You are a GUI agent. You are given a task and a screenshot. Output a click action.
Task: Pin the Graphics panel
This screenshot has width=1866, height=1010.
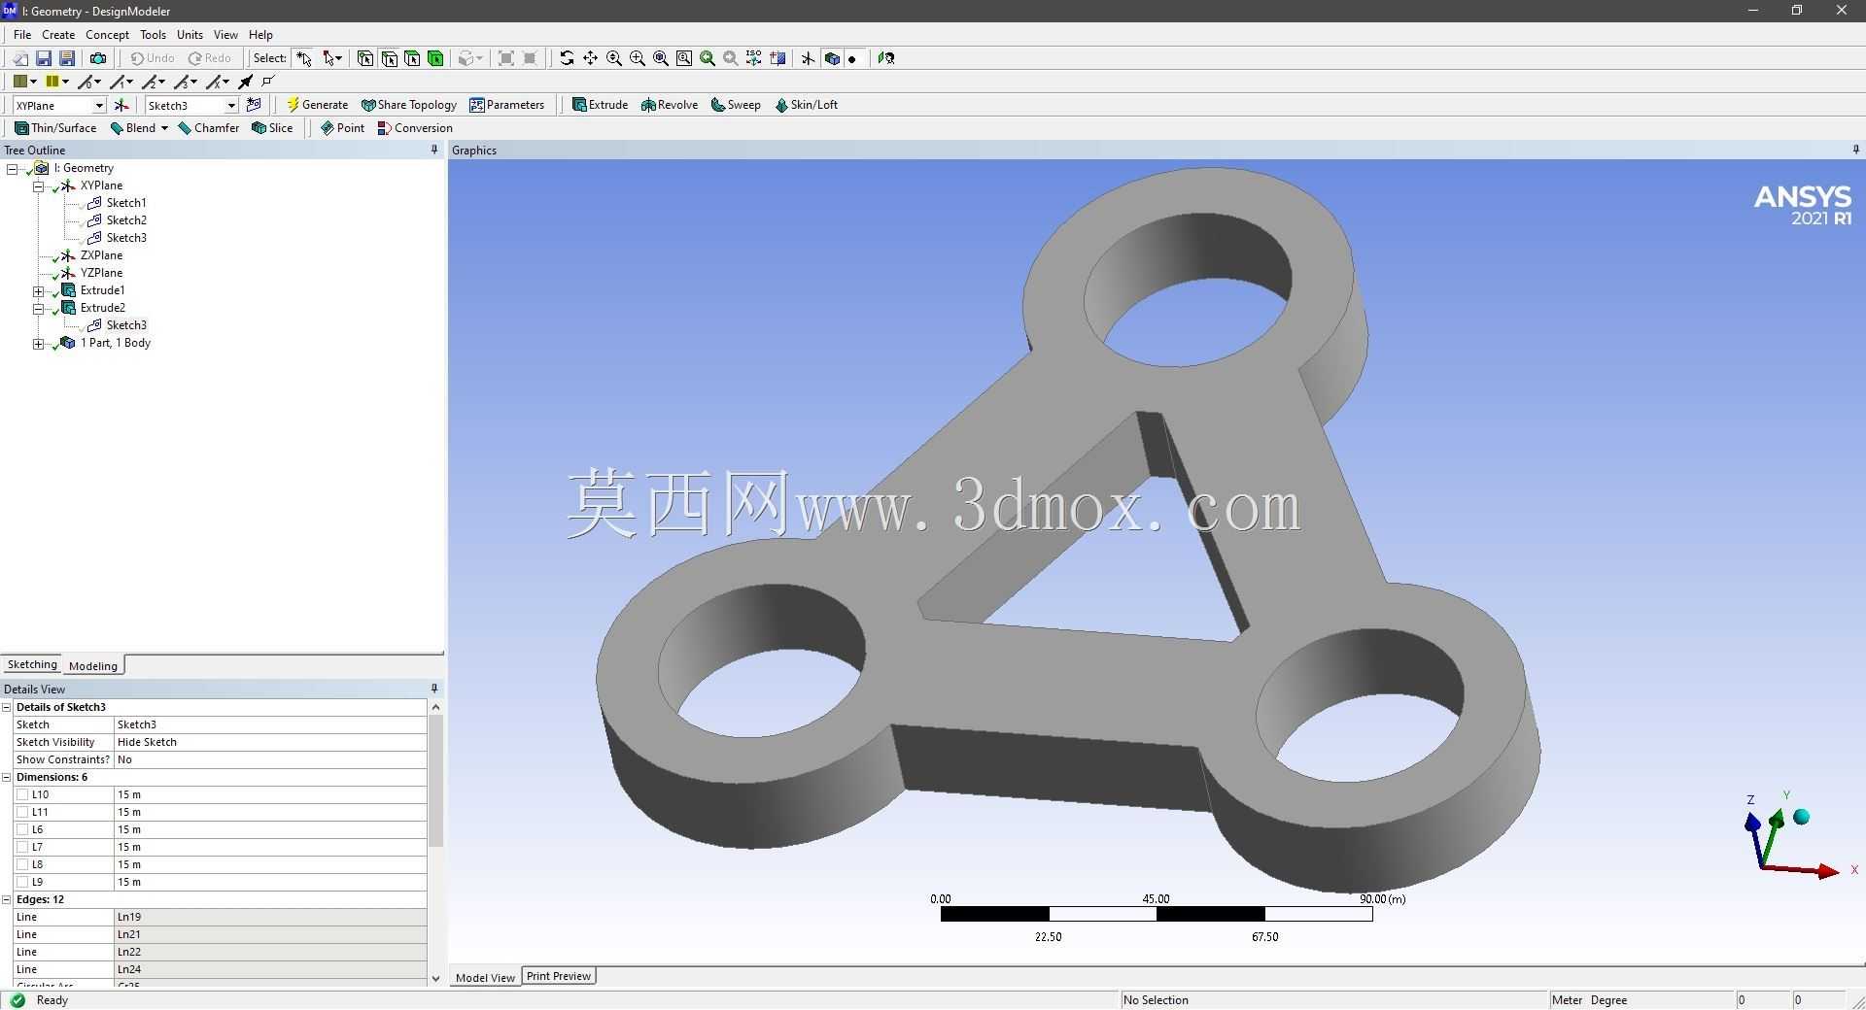pyautogui.click(x=1855, y=150)
